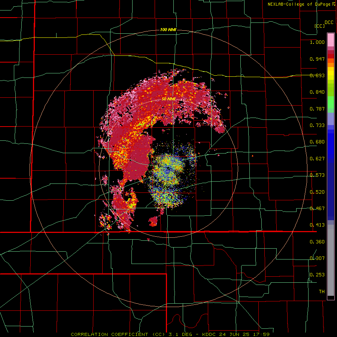
Task: Select the 0.787 scale value
Action: tap(317, 109)
